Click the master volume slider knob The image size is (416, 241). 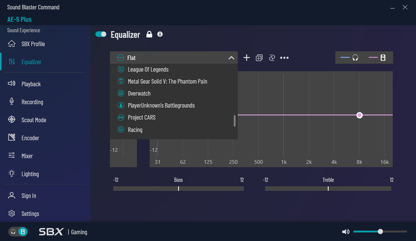tap(380, 232)
